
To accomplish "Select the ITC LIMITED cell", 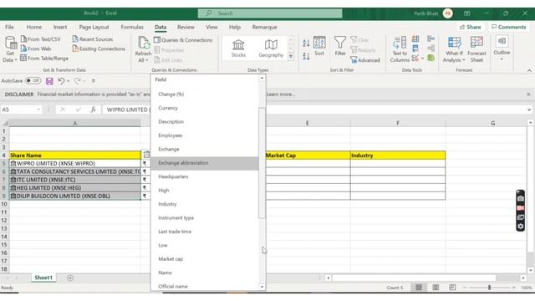I will [74, 180].
